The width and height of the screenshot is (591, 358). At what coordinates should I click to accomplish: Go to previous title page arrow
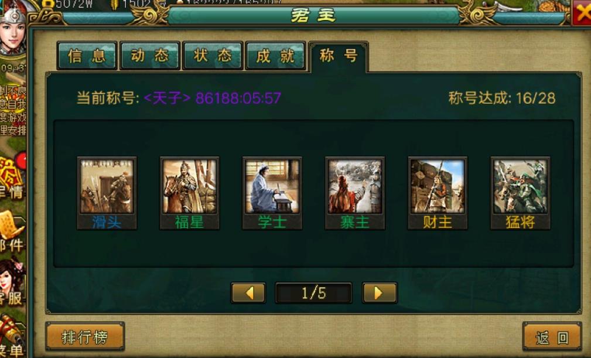tap(248, 293)
